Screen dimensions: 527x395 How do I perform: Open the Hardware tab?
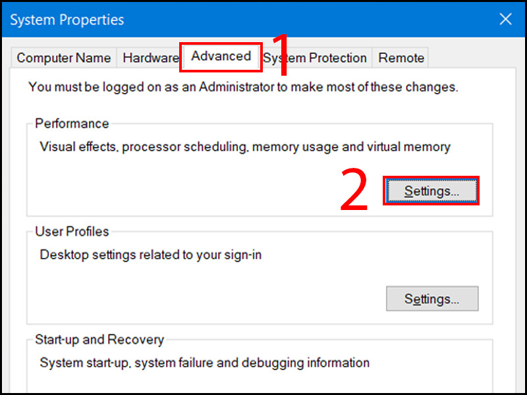click(x=150, y=58)
